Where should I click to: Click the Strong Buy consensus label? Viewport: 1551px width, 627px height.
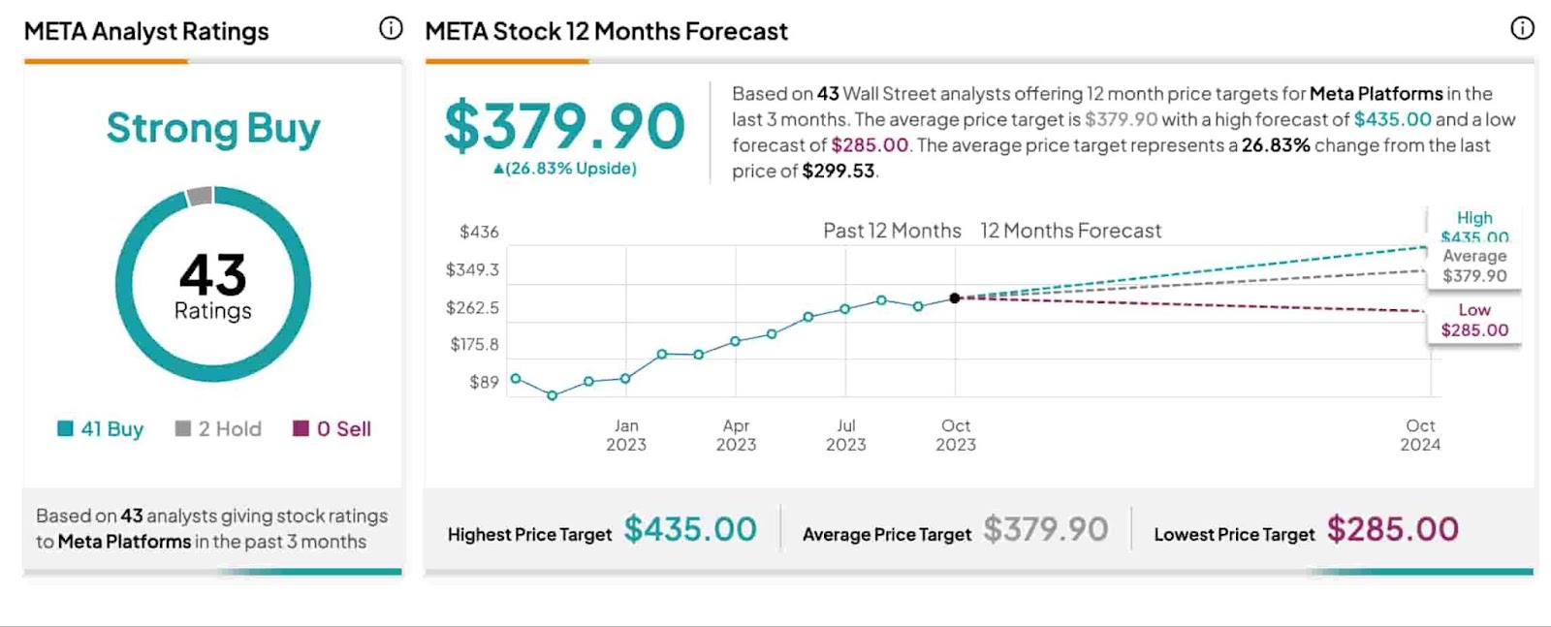pyautogui.click(x=213, y=128)
